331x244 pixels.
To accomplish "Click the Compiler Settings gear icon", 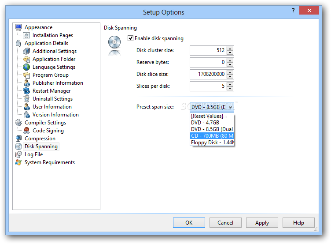I will click(18, 123).
